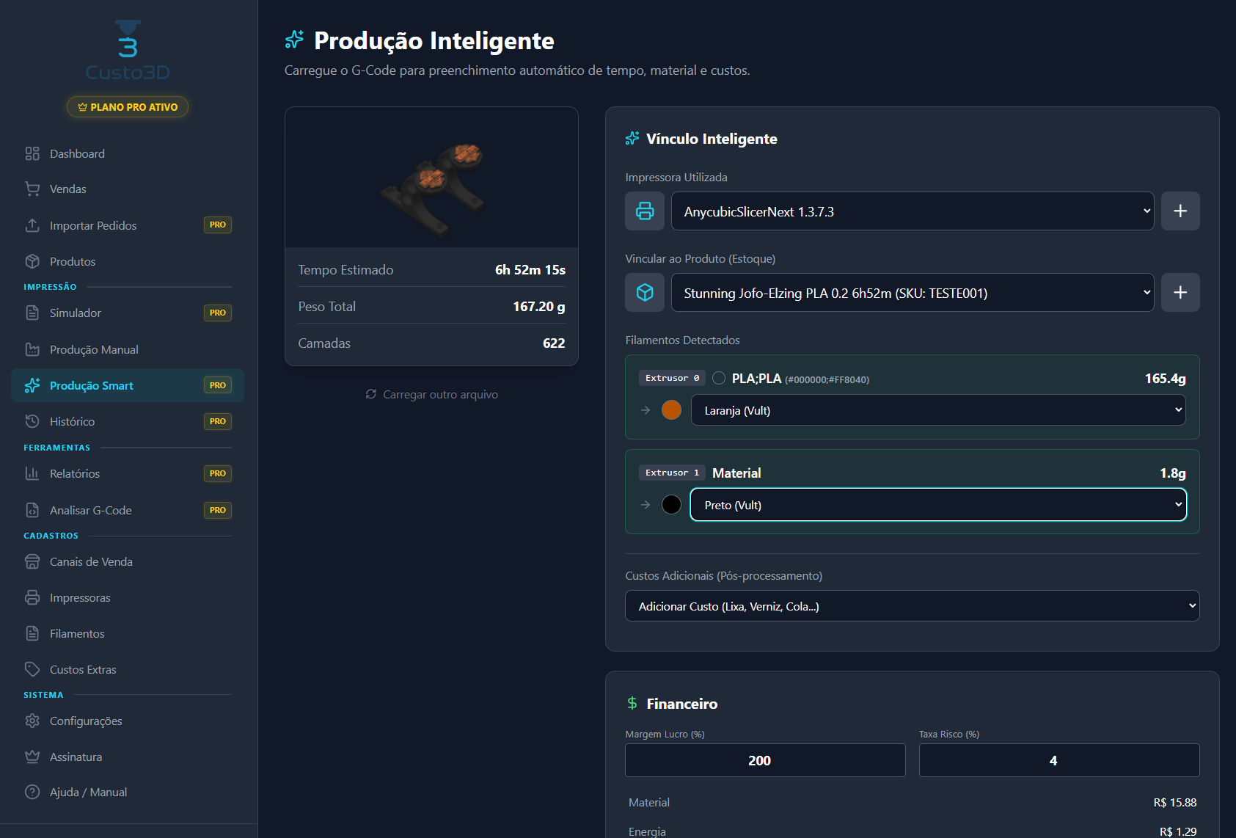Image resolution: width=1236 pixels, height=838 pixels.
Task: Click plus button to add new product
Action: coord(1180,293)
